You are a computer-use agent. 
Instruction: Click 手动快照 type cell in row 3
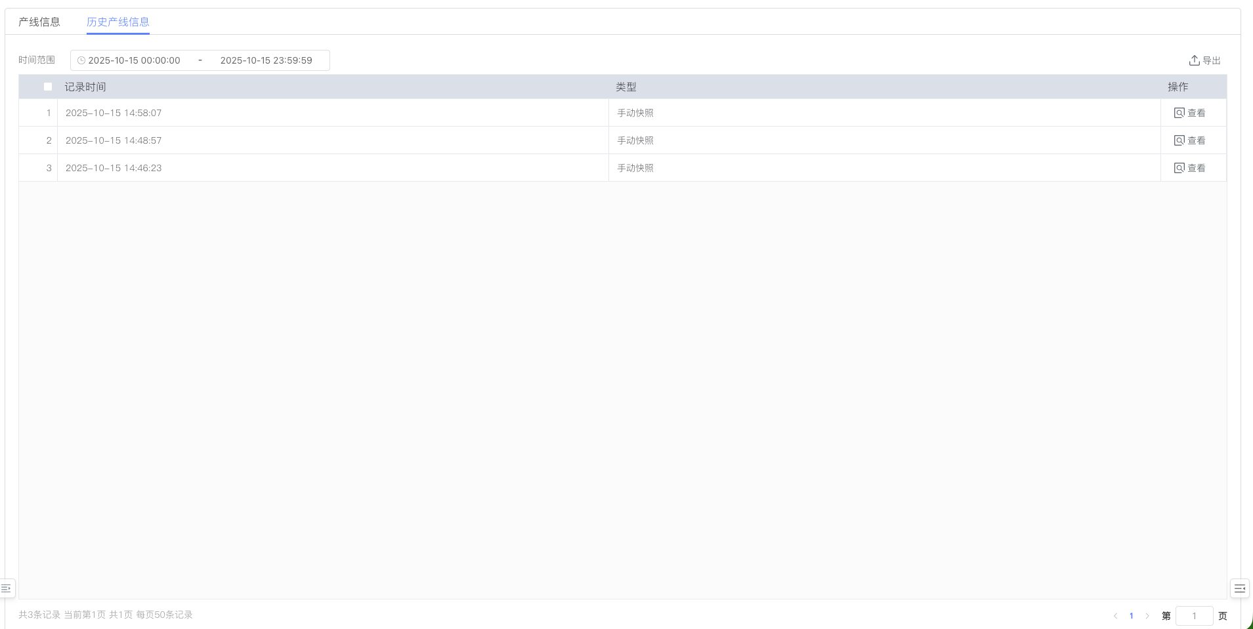click(x=635, y=168)
